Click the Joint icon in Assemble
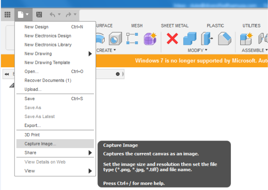The image size is (268, 190). point(263,39)
